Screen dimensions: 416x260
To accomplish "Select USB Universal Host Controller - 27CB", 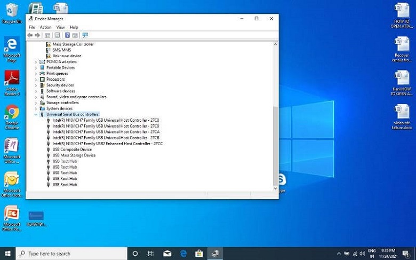I will coord(106,138).
